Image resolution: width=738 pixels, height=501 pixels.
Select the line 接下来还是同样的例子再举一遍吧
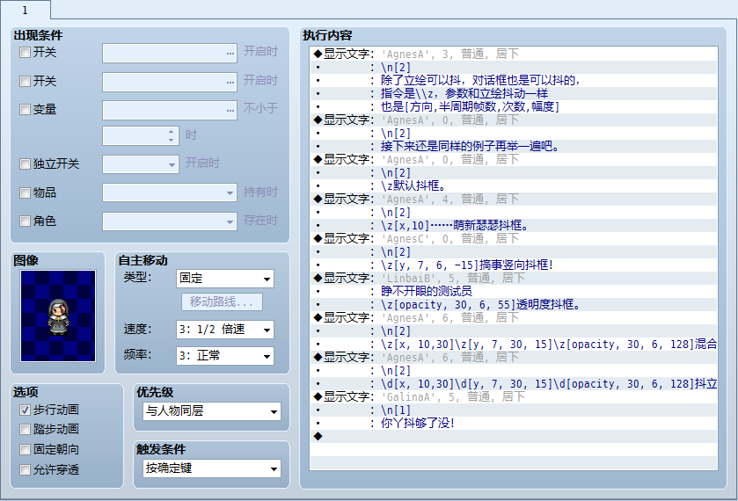pos(514,146)
